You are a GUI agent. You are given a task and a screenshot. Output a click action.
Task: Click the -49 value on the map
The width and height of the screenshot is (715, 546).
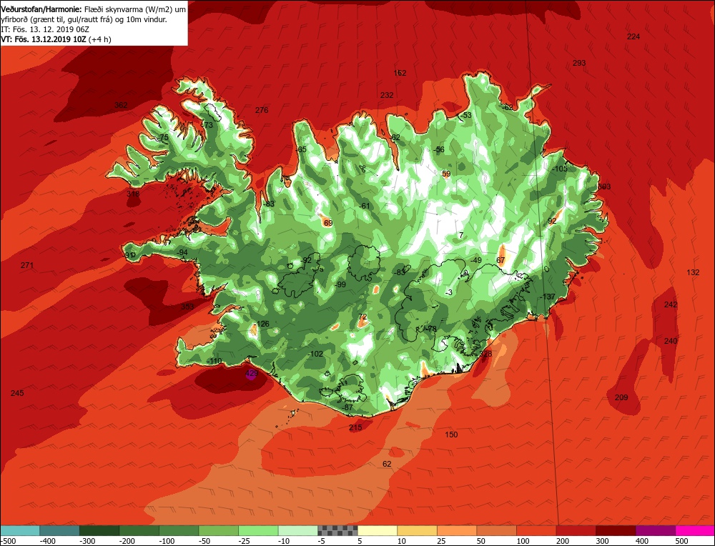475,261
